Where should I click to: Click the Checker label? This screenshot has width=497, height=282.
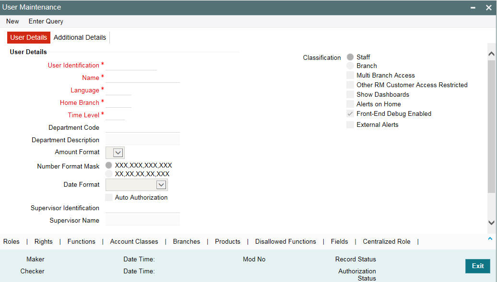32,271
